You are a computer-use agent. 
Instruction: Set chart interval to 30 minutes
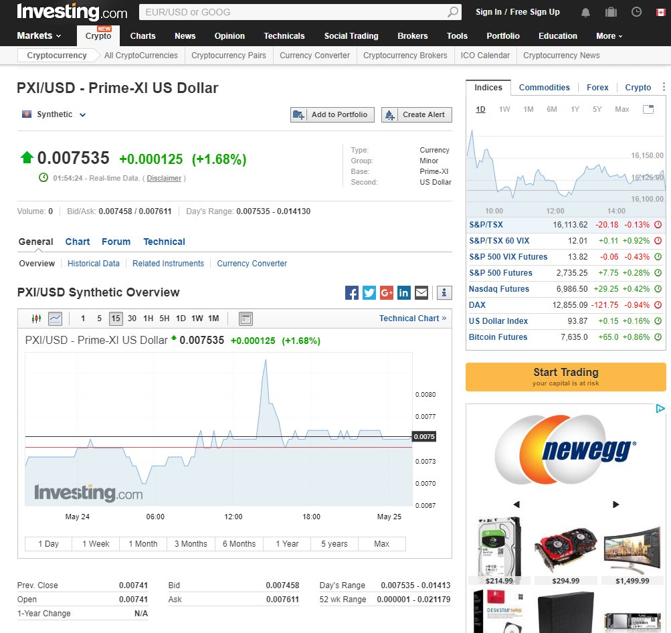click(x=132, y=319)
